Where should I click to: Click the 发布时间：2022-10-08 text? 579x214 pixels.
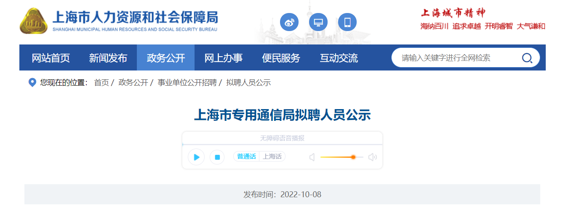tap(282, 195)
